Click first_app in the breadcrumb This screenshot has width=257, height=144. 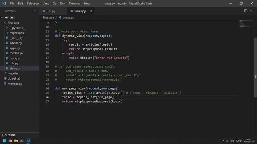point(49,18)
